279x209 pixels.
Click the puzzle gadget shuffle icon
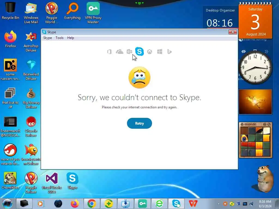pyautogui.click(x=269, y=124)
